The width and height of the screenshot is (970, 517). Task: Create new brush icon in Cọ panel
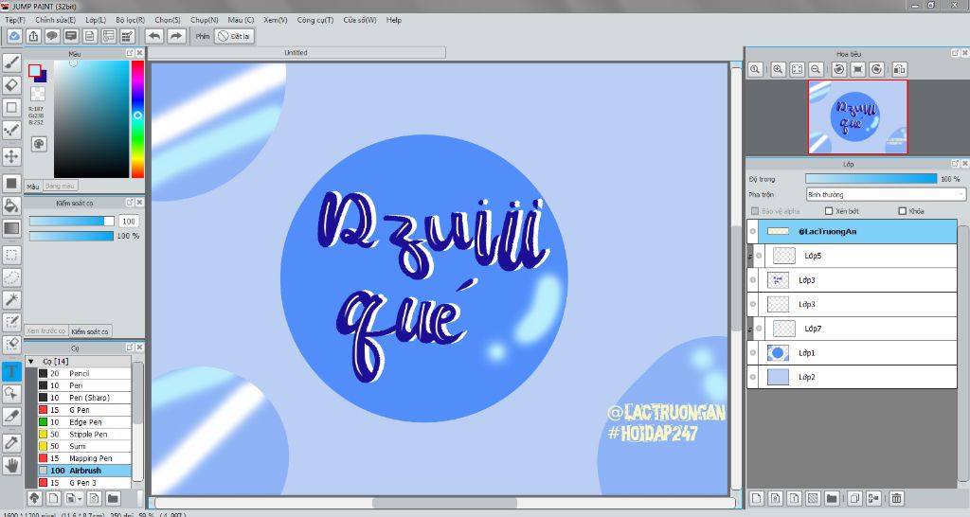click(54, 498)
